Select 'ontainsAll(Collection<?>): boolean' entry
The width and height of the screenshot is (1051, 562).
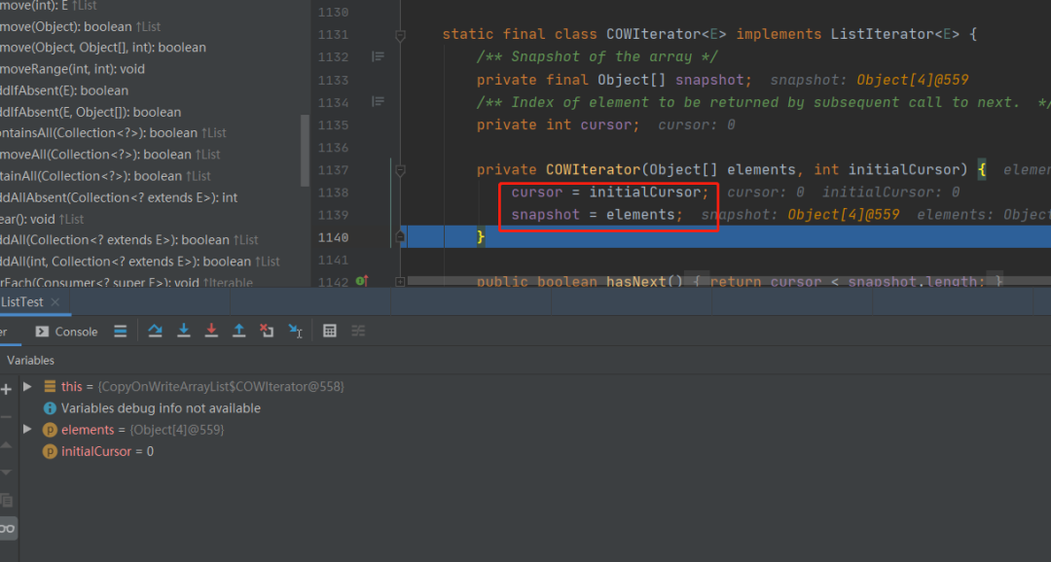[113, 132]
